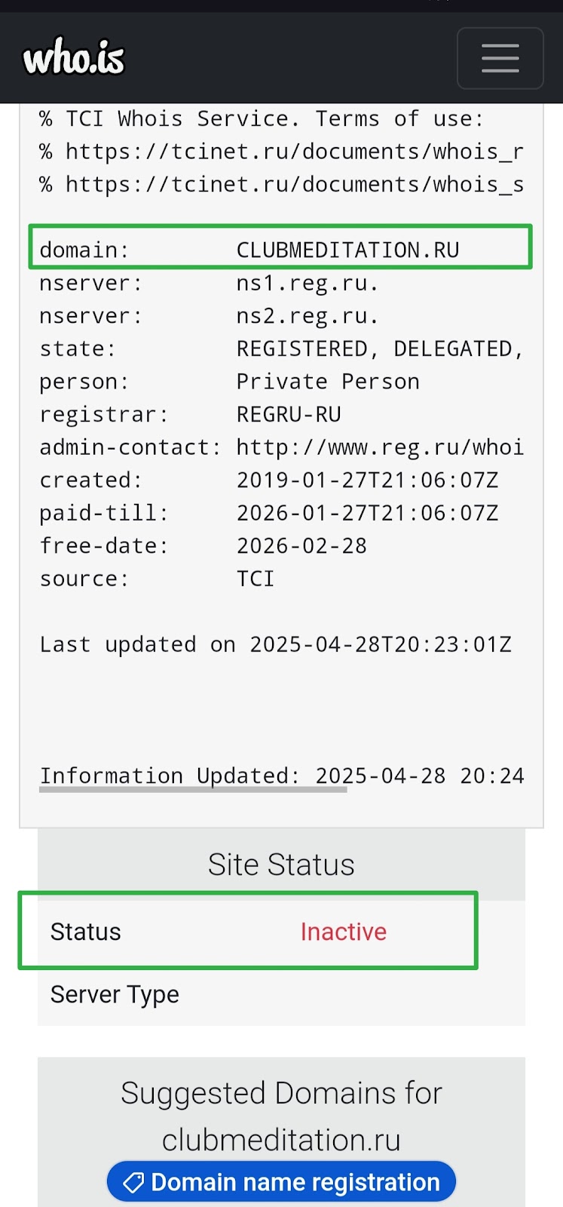Select the REGRU-RU registrar value
563x1207 pixels.
289,414
